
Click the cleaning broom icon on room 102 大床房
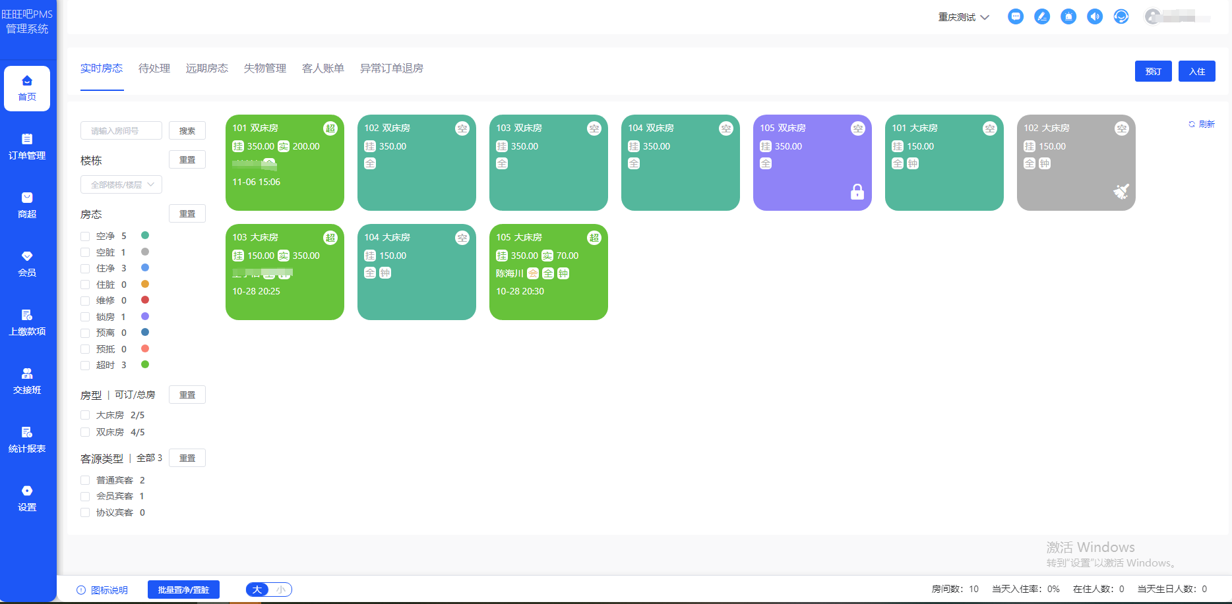[x=1122, y=192]
